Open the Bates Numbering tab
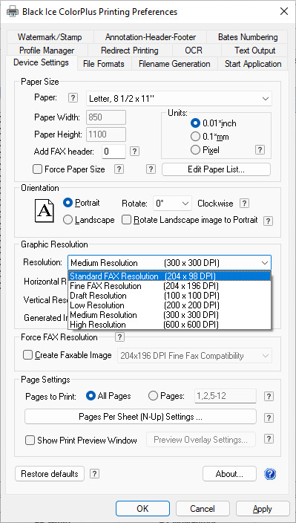Viewport: 296px width, 523px height. 248,37
